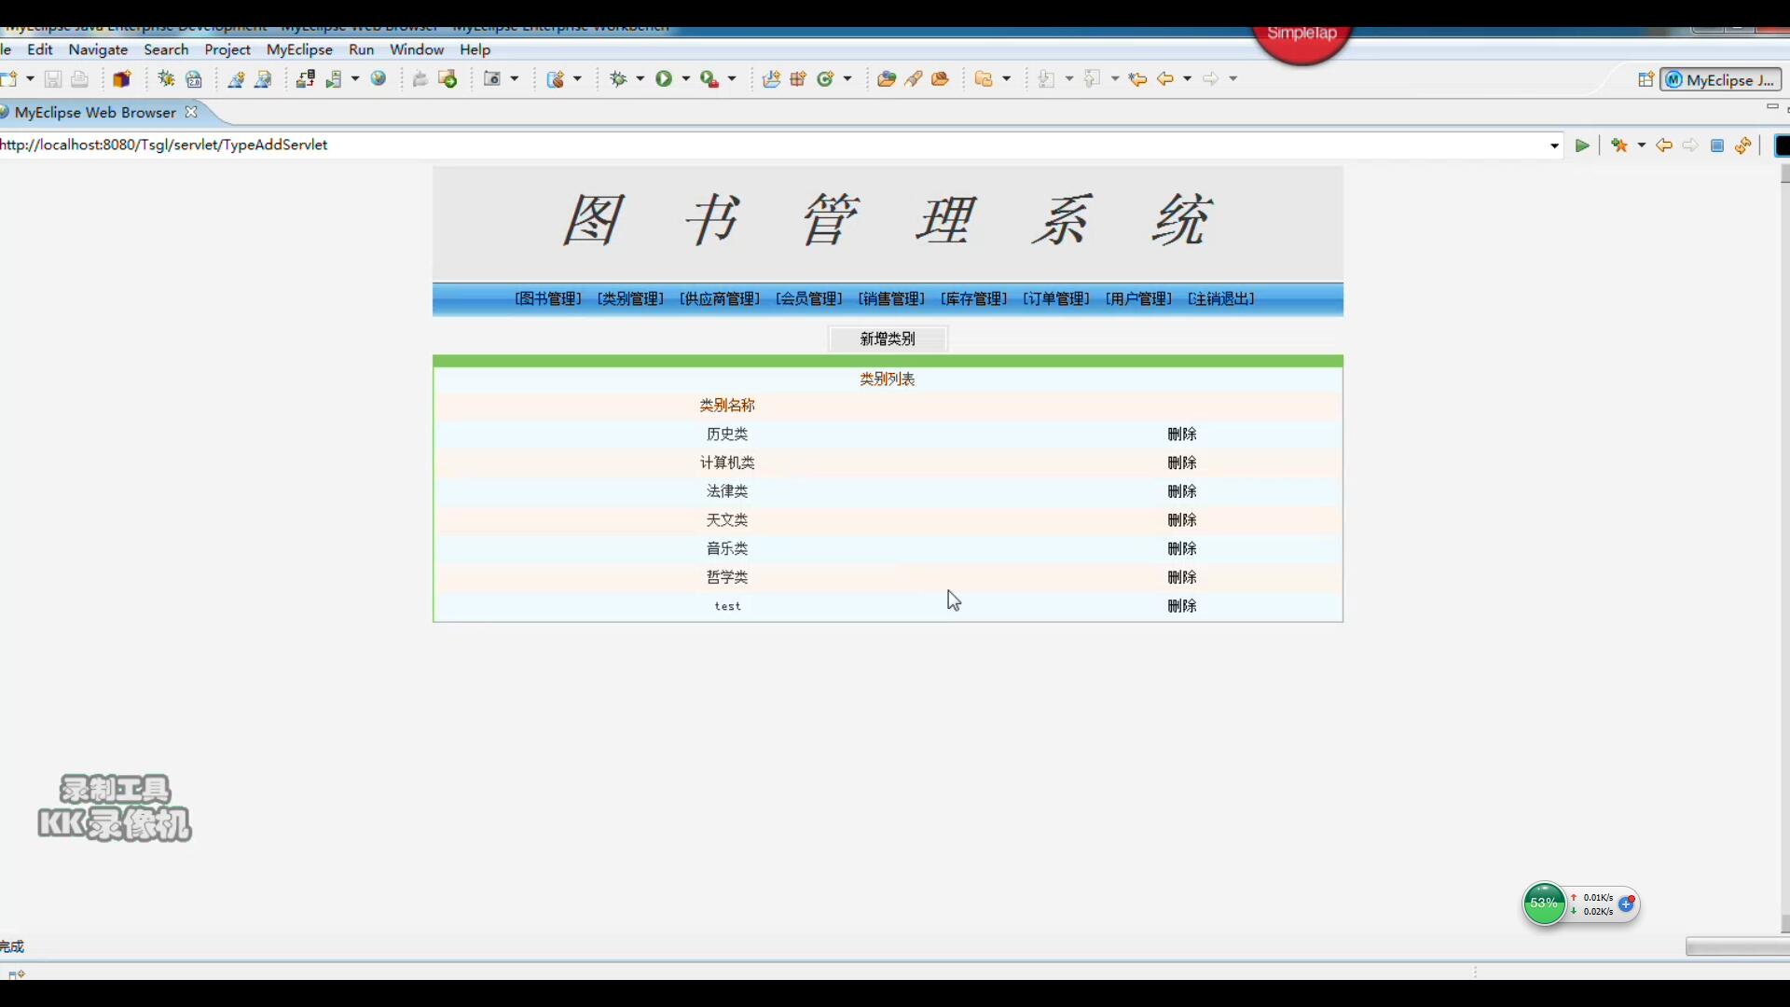The width and height of the screenshot is (1790, 1007).
Task: Open the 用户管理 navigation link
Action: [x=1138, y=298]
